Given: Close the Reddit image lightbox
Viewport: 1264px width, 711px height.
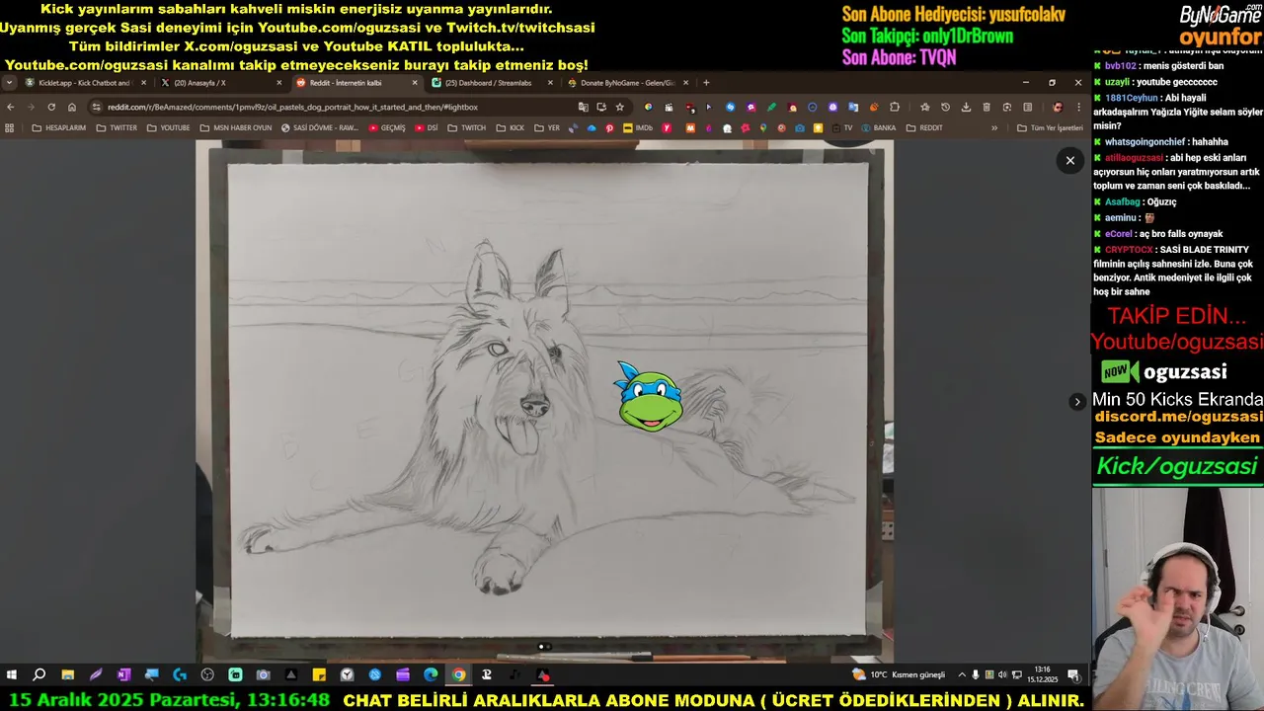Looking at the screenshot, I should click(1069, 160).
